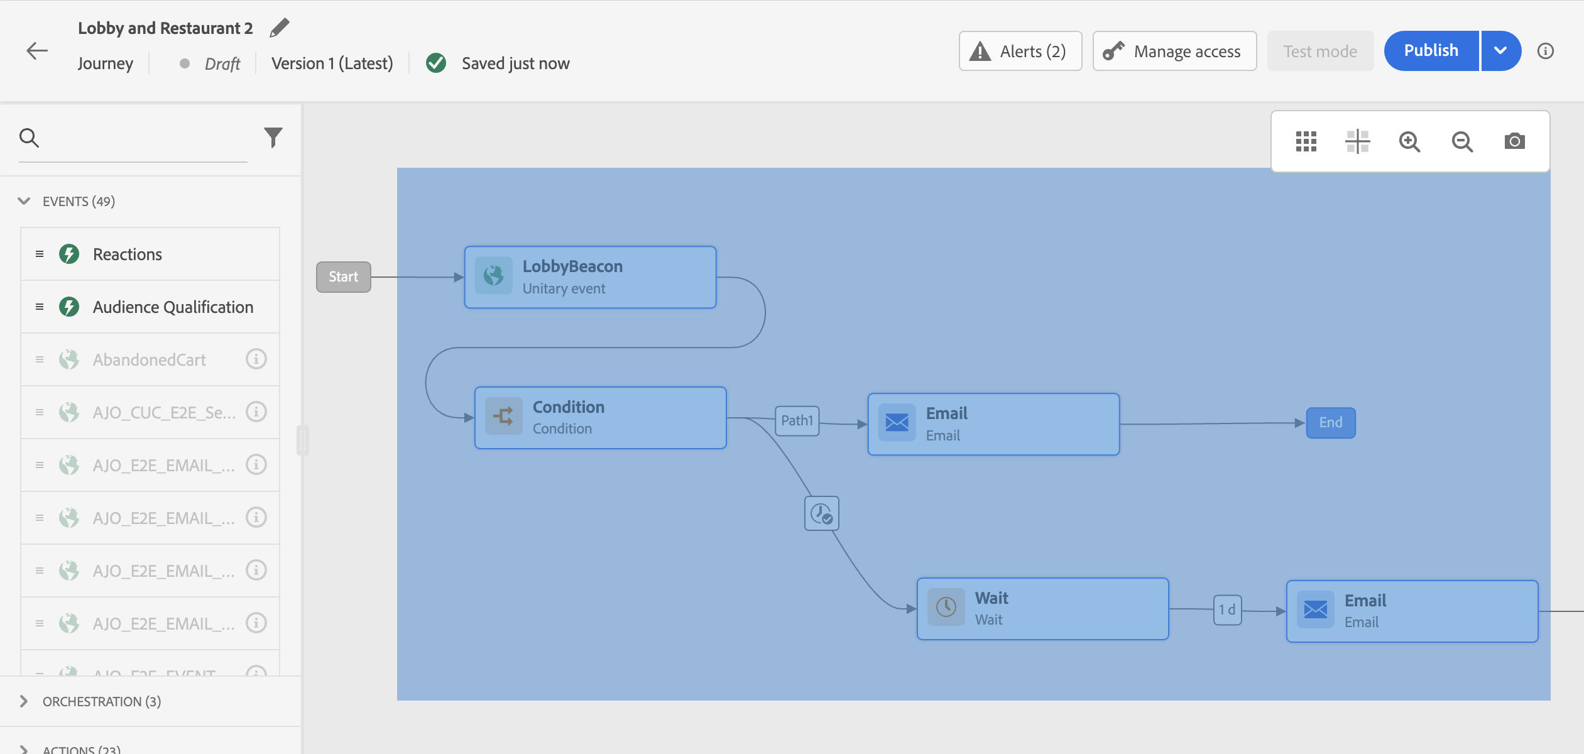Image resolution: width=1584 pixels, height=754 pixels.
Task: Open Alerts (2) button
Action: pyautogui.click(x=1020, y=51)
